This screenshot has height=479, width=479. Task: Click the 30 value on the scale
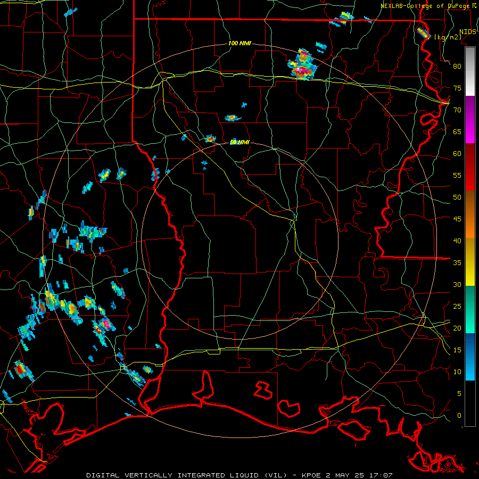[x=457, y=284]
